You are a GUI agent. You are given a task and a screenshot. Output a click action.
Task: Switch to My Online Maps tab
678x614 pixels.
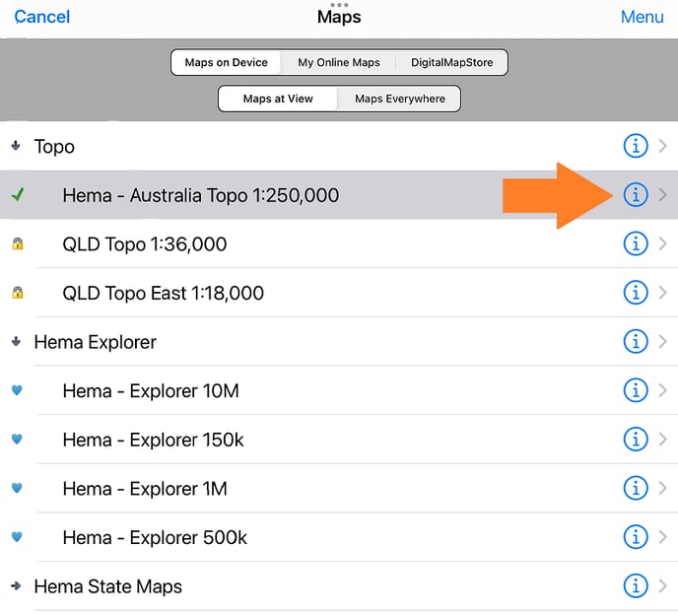[x=338, y=62]
